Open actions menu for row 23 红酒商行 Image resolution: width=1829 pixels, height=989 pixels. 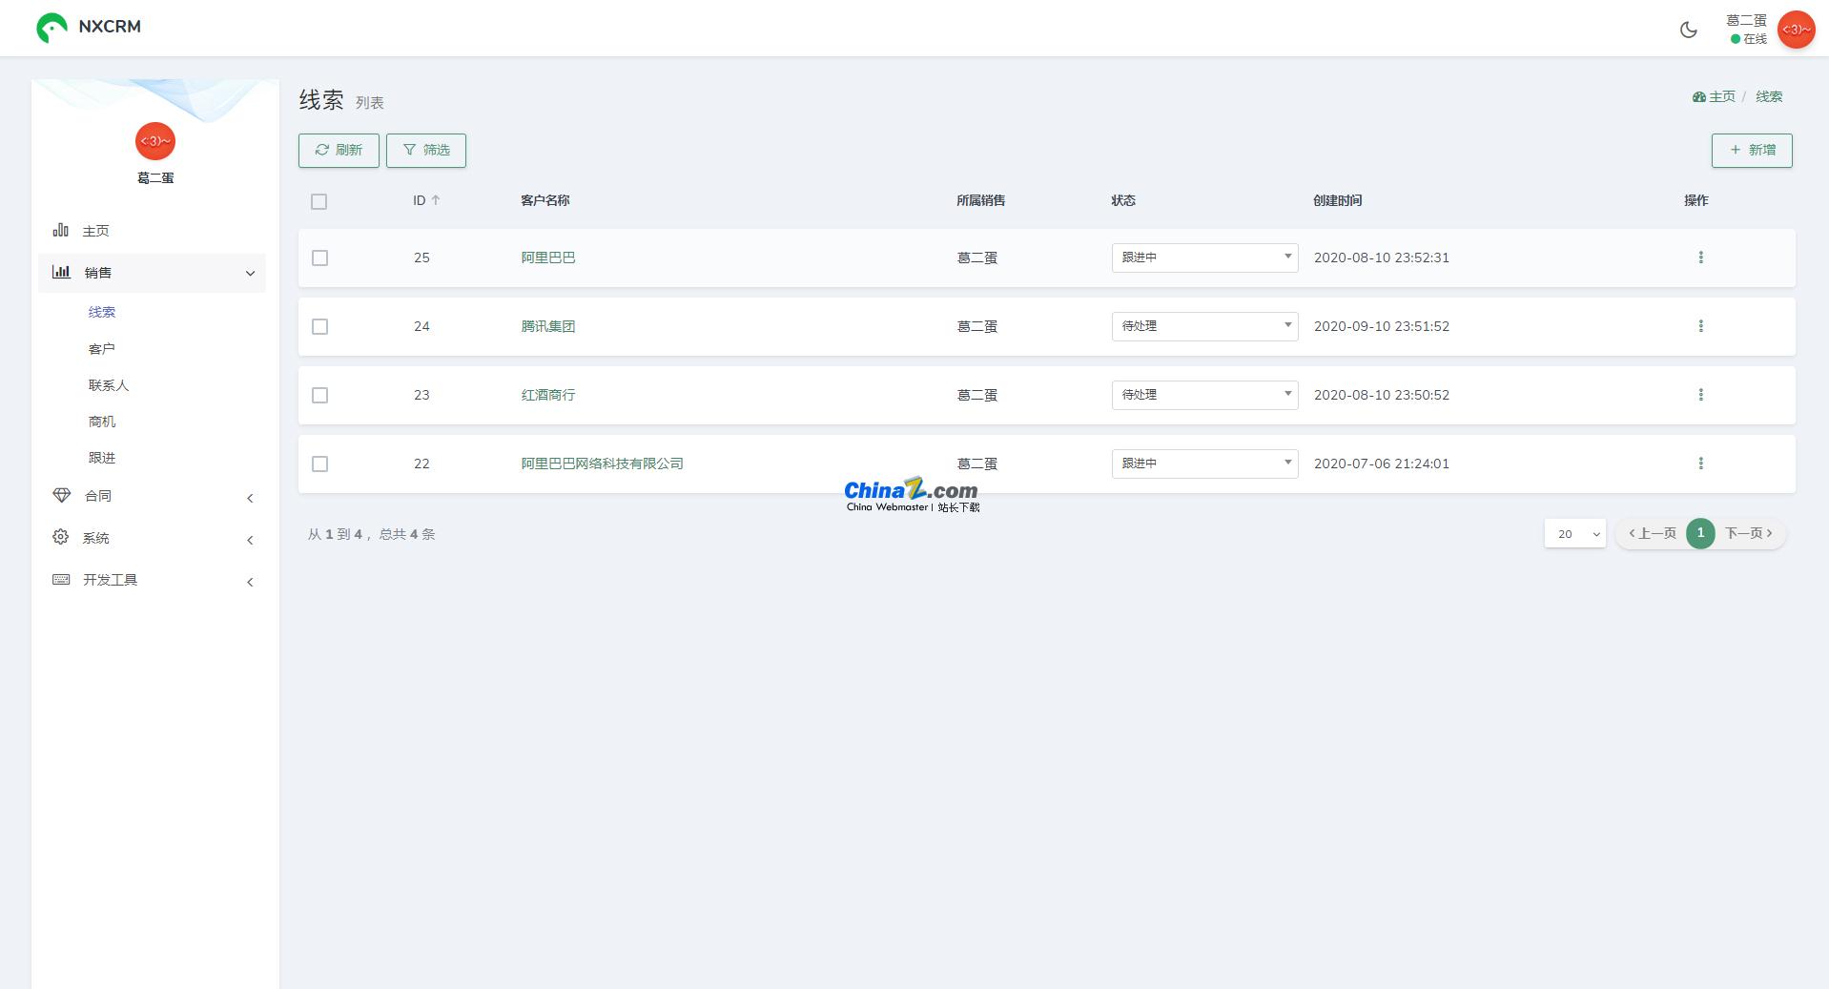click(x=1700, y=395)
